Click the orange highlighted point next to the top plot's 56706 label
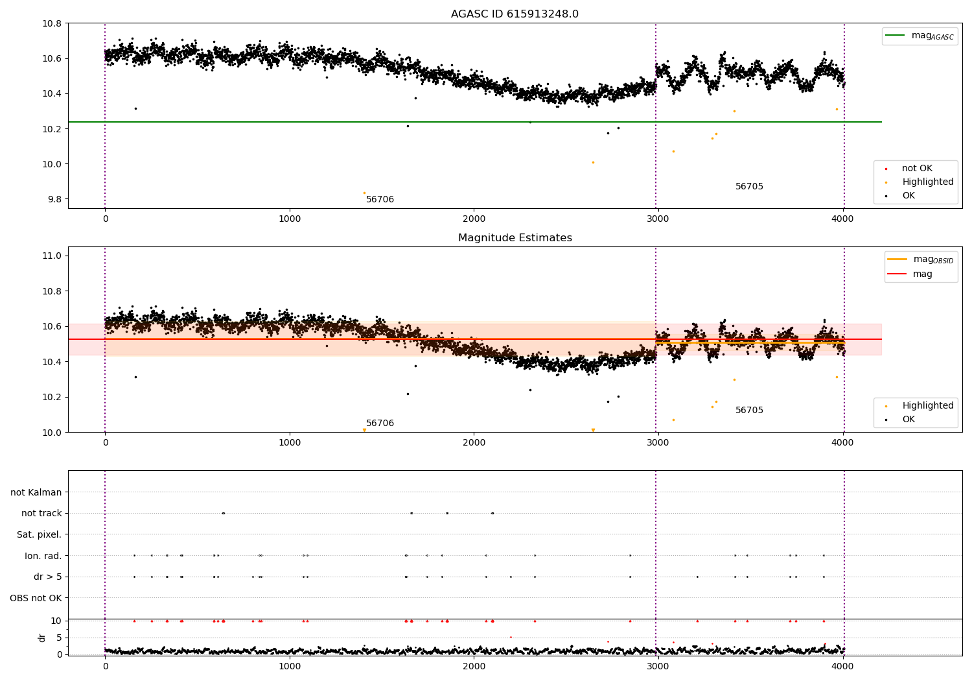This screenshot has width=972, height=681. [x=364, y=193]
